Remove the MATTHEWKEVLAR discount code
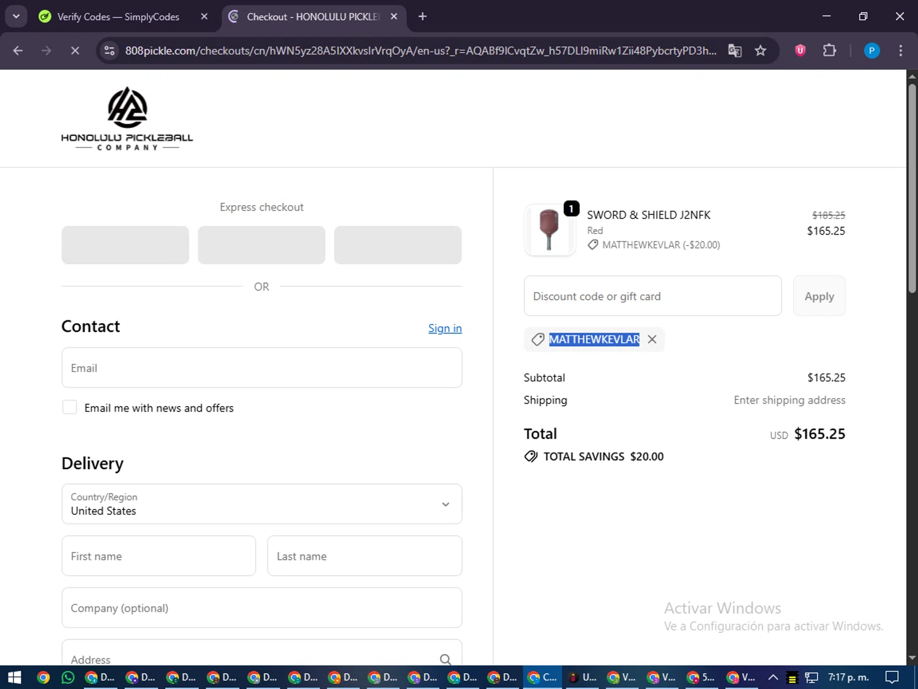 [652, 339]
